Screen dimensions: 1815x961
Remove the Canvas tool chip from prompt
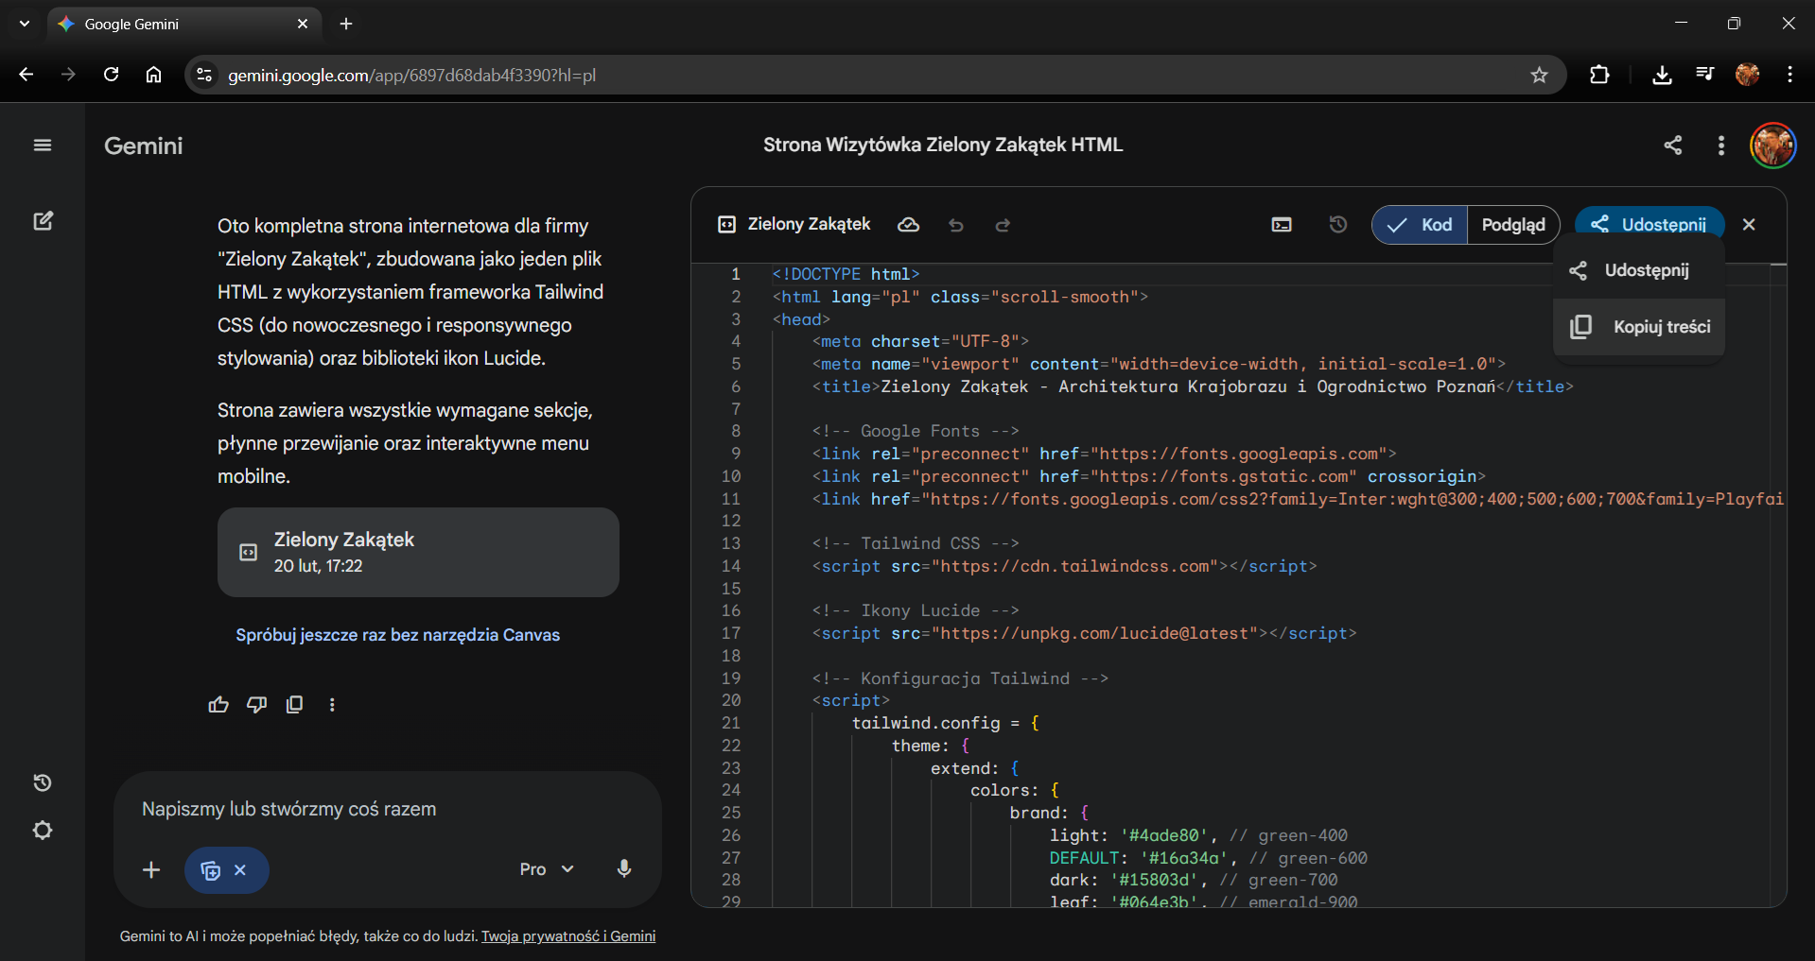point(241,870)
